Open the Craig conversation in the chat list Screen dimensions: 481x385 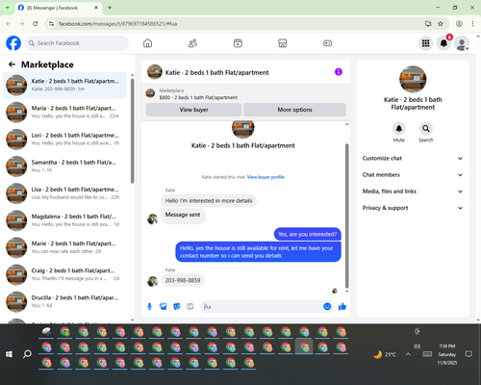(x=64, y=274)
